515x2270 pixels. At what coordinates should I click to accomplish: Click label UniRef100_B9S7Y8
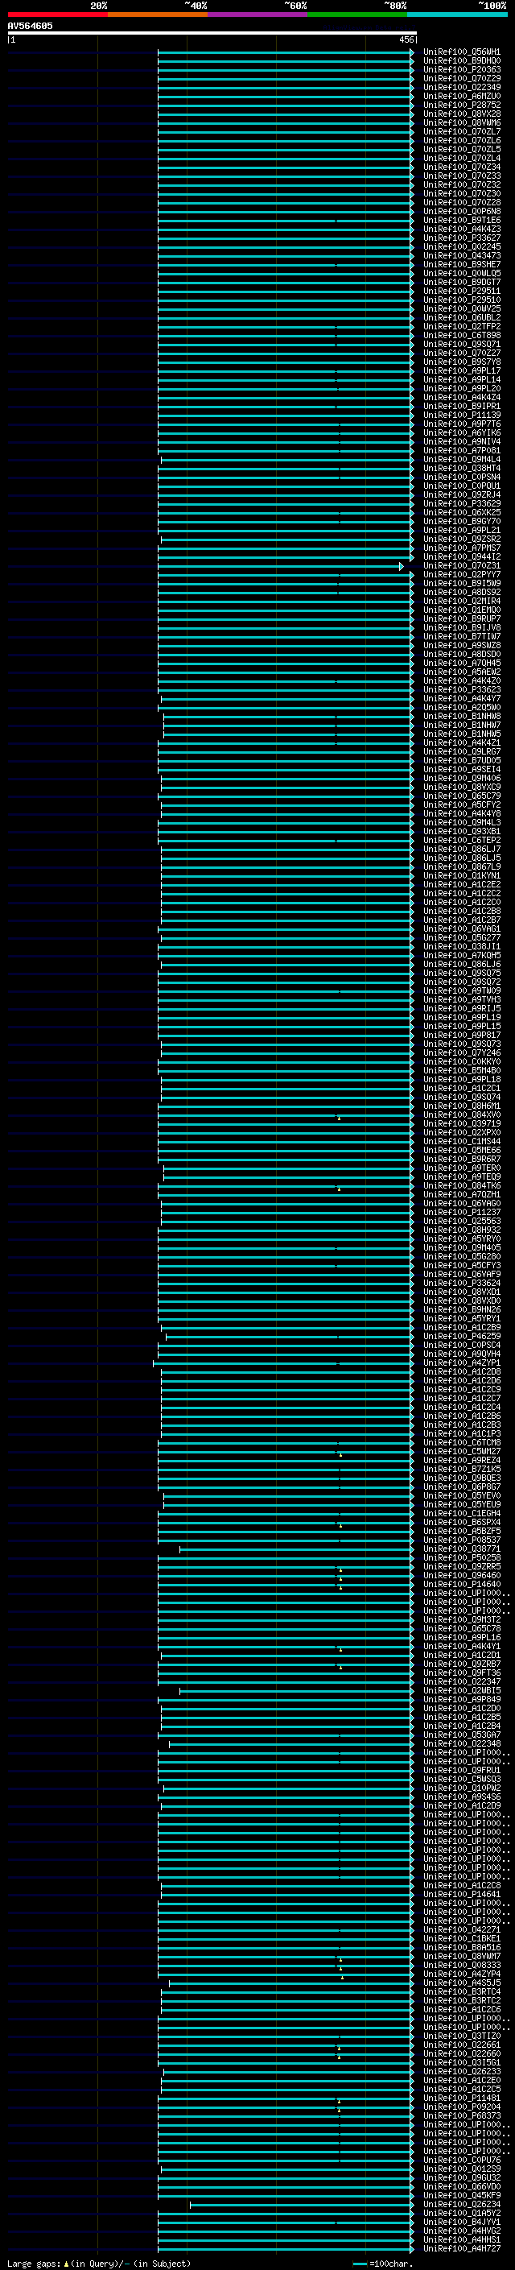click(462, 362)
